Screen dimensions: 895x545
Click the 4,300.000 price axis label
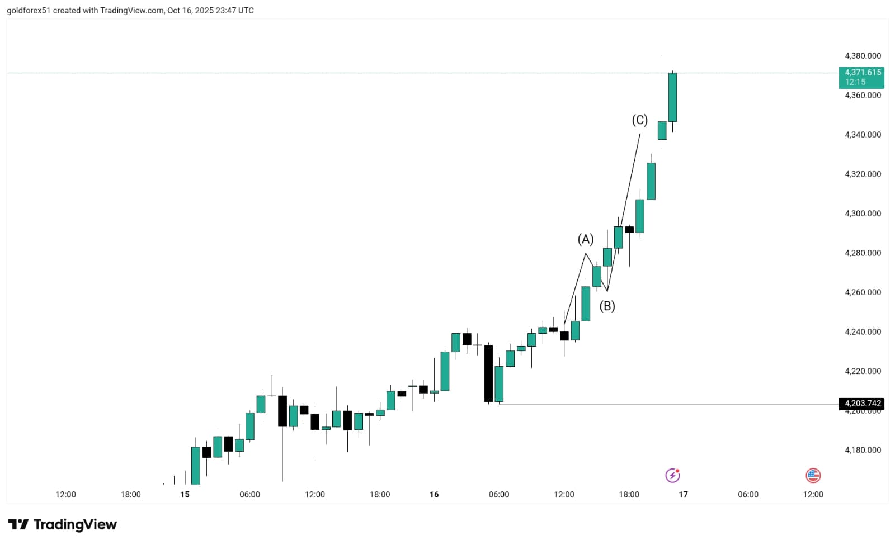coord(863,214)
